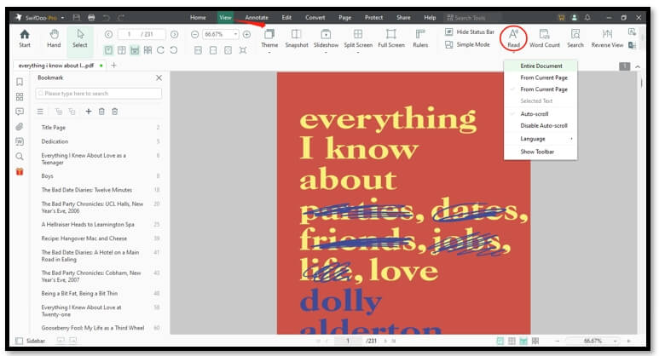
Task: Zoom out with the minus circle in ribbon
Action: coord(194,34)
